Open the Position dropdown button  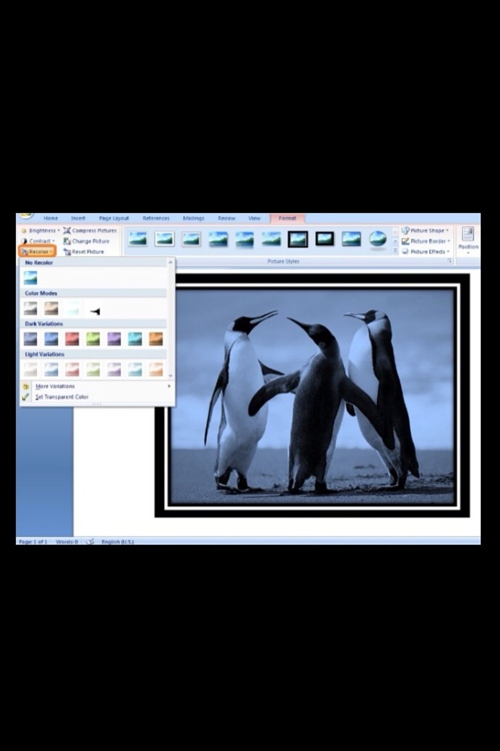468,241
